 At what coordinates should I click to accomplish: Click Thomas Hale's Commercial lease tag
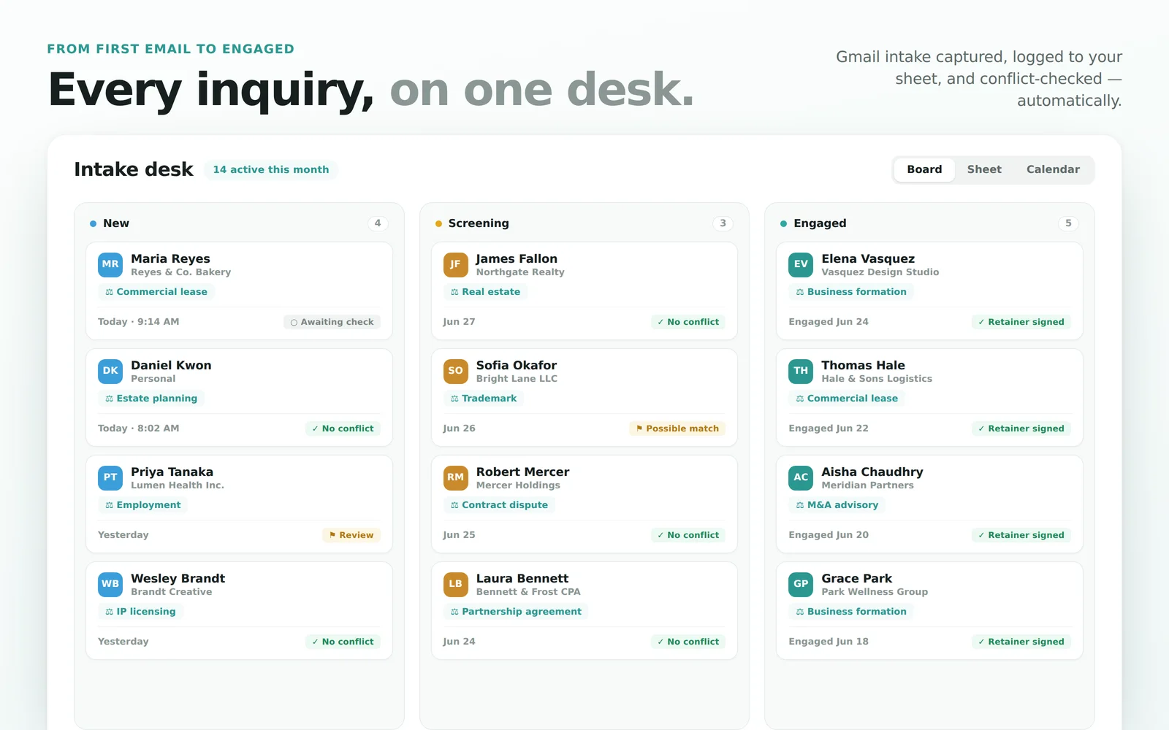(847, 399)
